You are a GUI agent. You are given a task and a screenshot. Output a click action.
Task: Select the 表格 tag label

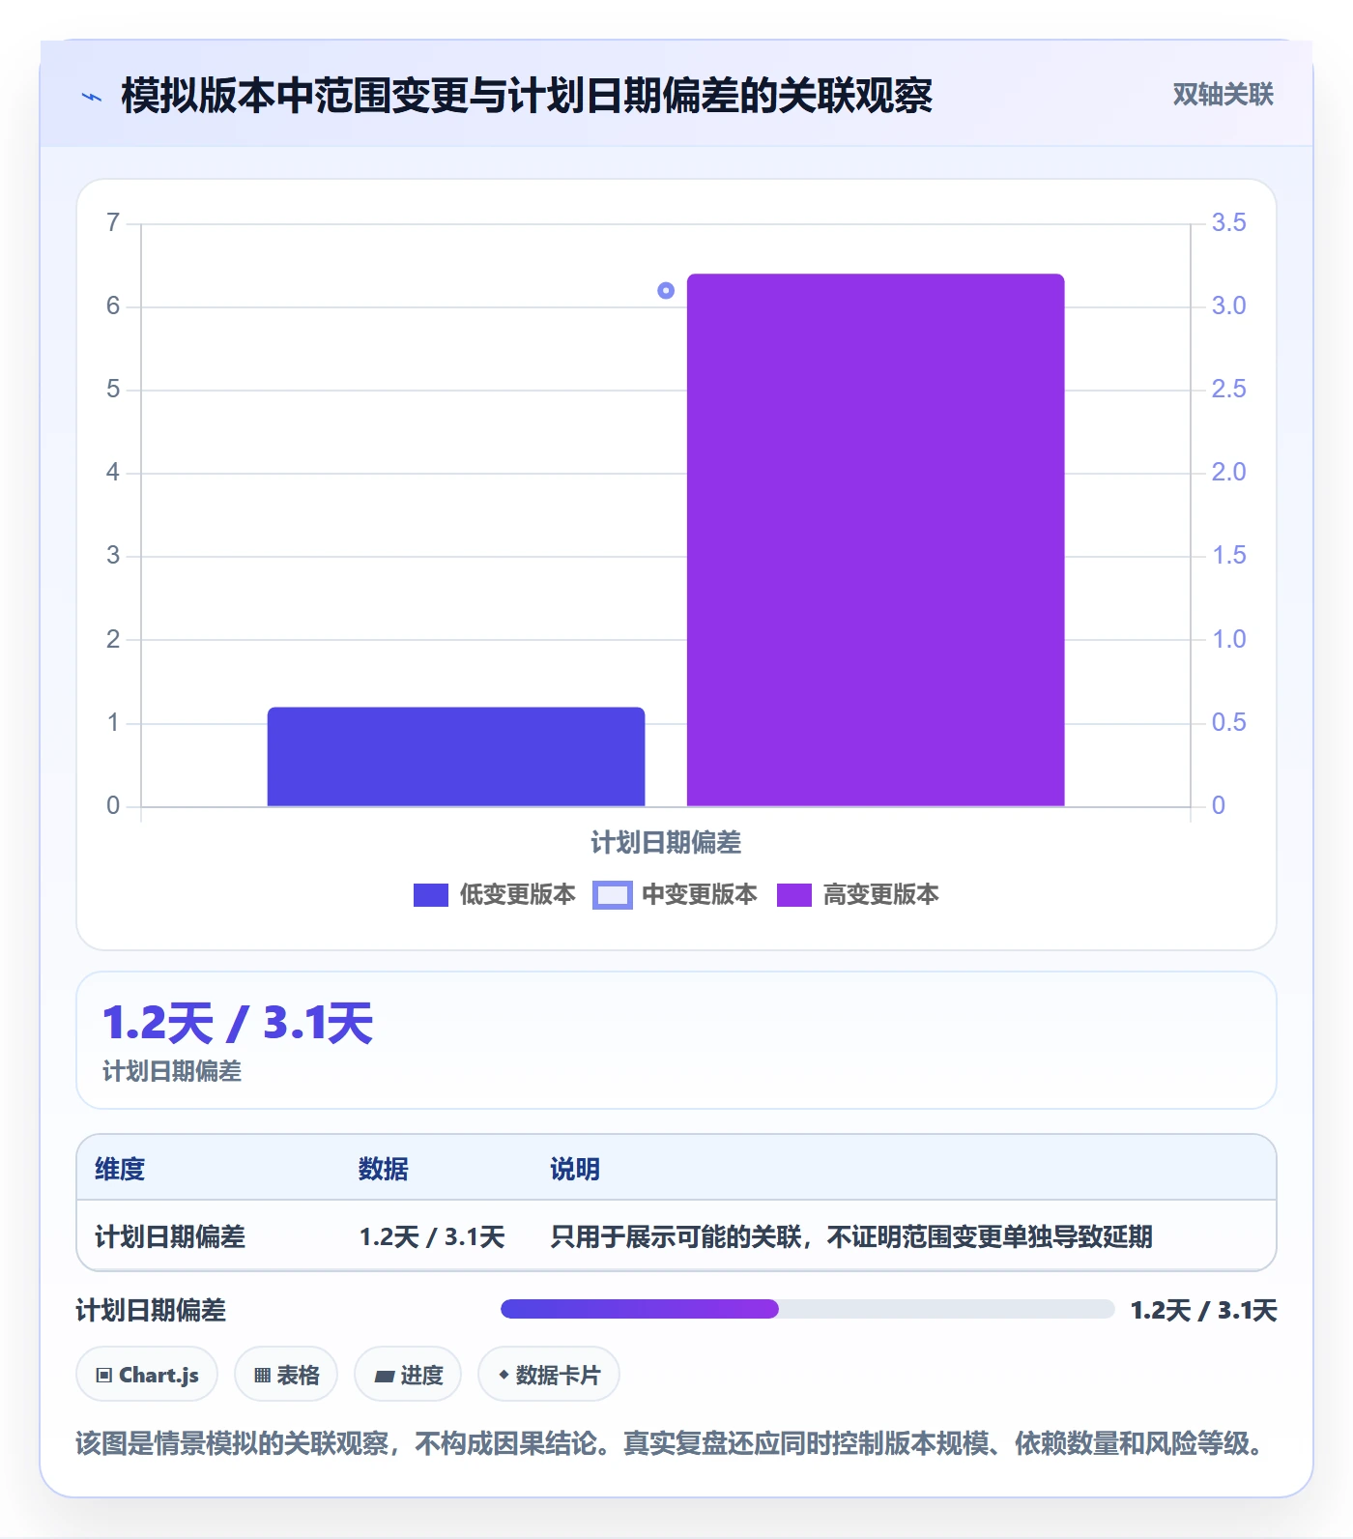click(x=298, y=1375)
